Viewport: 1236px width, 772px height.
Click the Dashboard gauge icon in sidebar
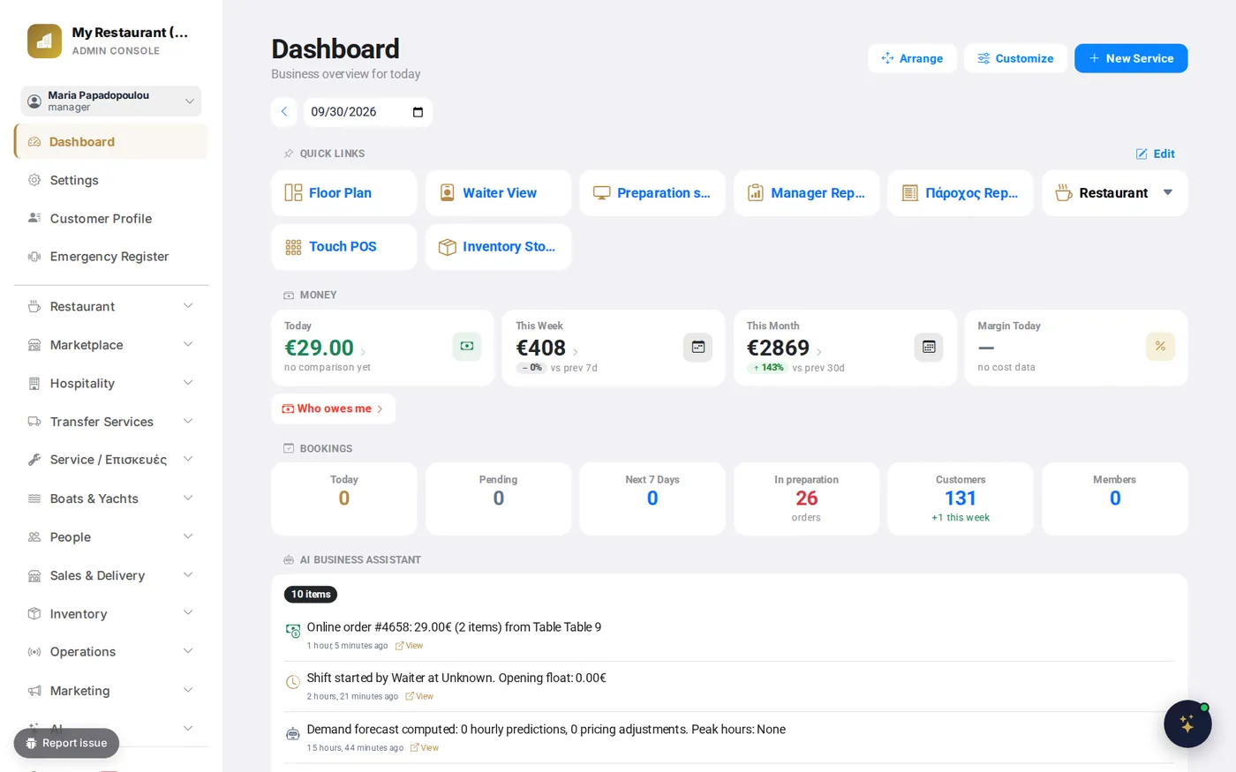pyautogui.click(x=34, y=142)
